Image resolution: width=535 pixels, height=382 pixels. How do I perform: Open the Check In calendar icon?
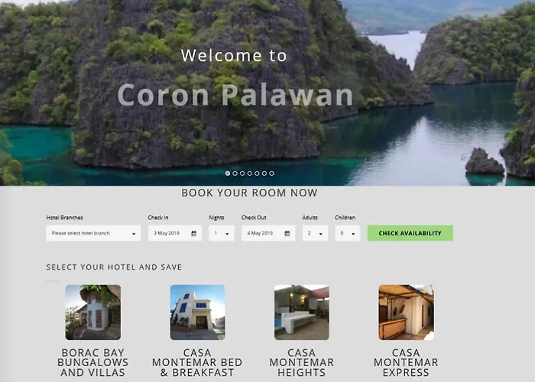click(194, 234)
